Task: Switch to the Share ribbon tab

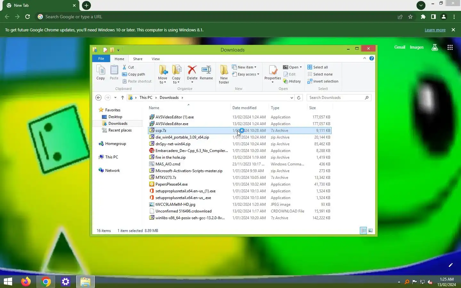Action: (138, 59)
